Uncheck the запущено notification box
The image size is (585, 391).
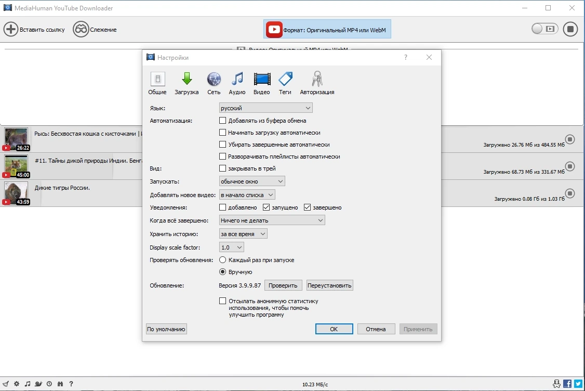coord(266,207)
